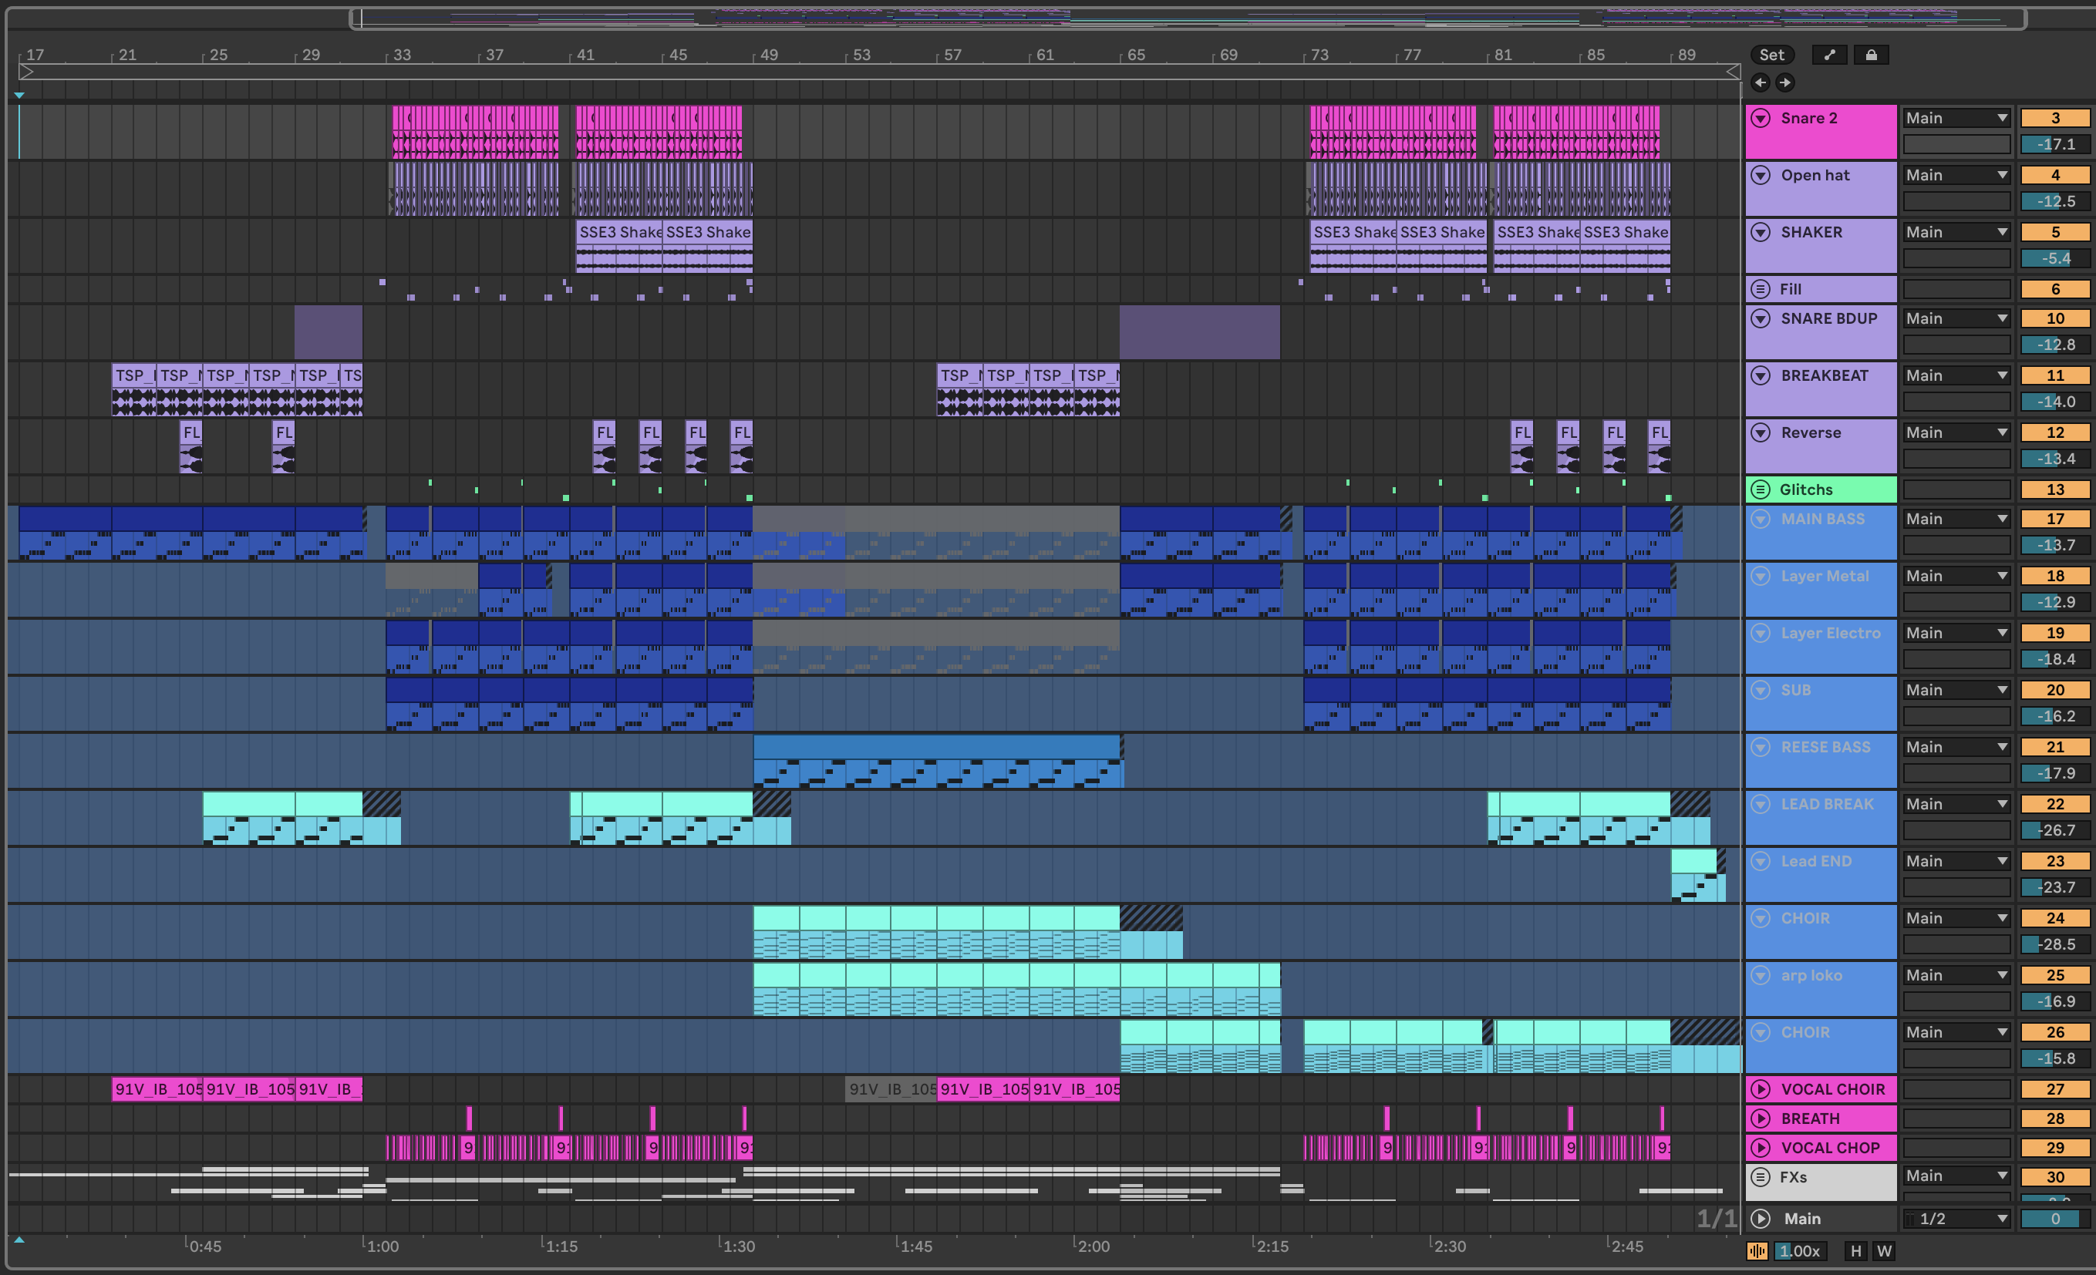2096x1275 pixels.
Task: Toggle the Snare 2 track activator numbered 3
Action: pos(2054,118)
